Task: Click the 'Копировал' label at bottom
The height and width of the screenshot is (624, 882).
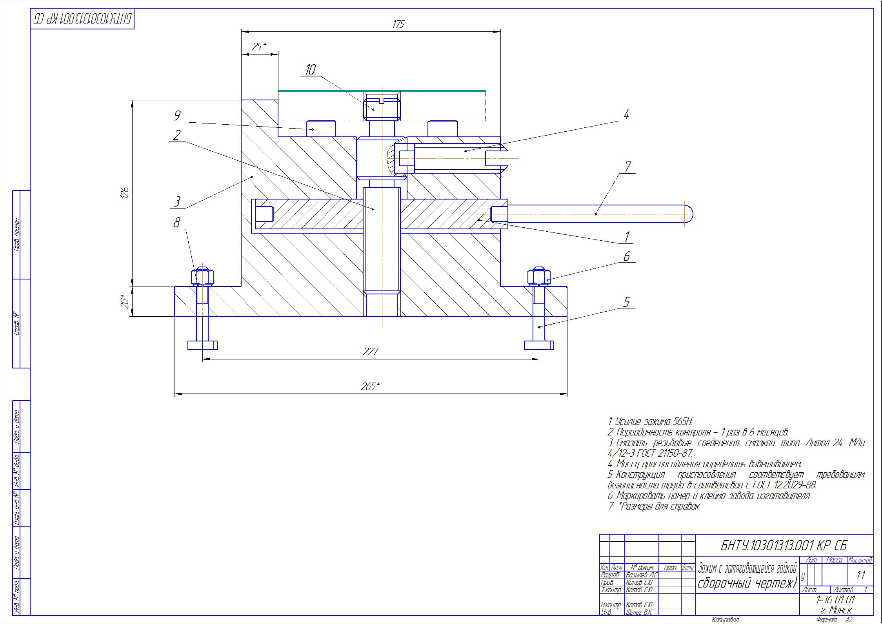Action: (725, 620)
